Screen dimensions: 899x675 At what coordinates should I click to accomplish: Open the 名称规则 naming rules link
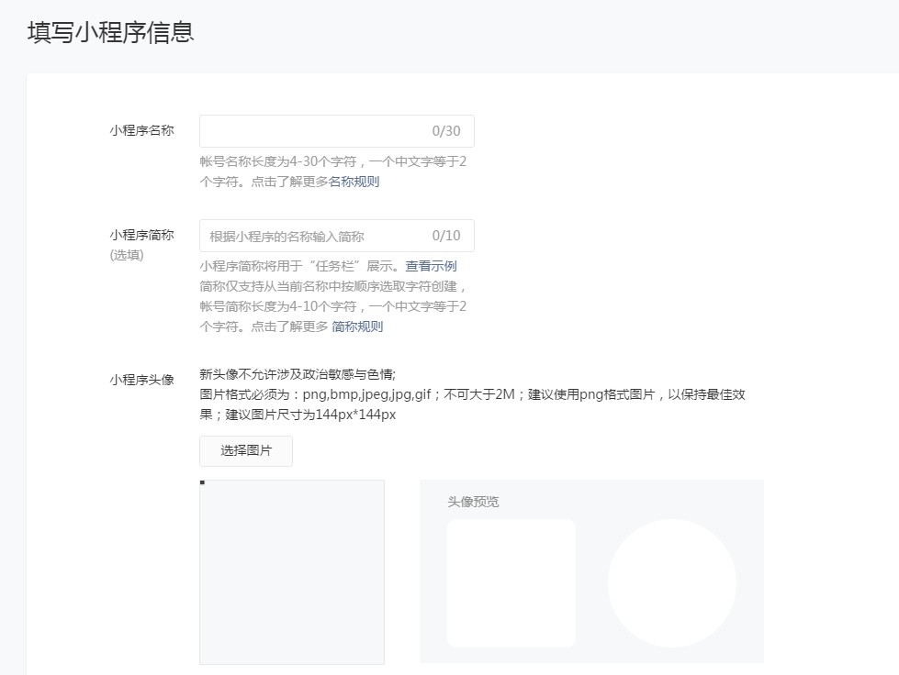[356, 181]
